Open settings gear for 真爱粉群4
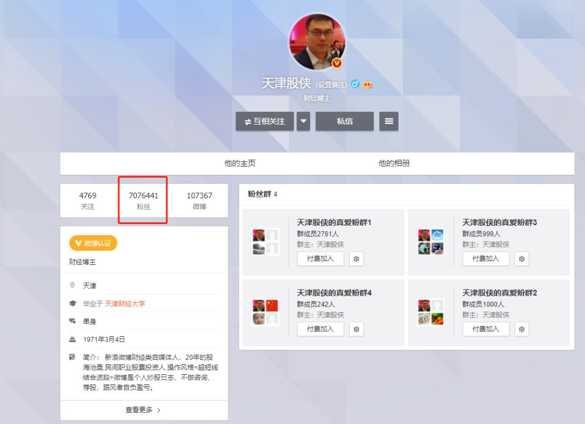Image resolution: width=585 pixels, height=424 pixels. 356,329
